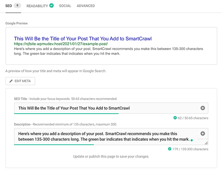Screen dimensions: 222x171
Task: Open the SEO tab
Action: pyautogui.click(x=8, y=6)
